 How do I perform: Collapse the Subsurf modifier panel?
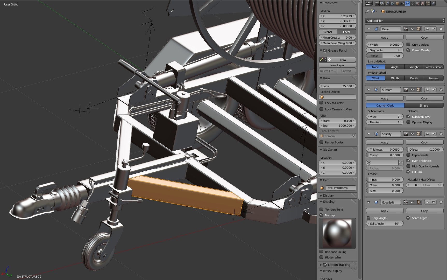pyautogui.click(x=369, y=90)
